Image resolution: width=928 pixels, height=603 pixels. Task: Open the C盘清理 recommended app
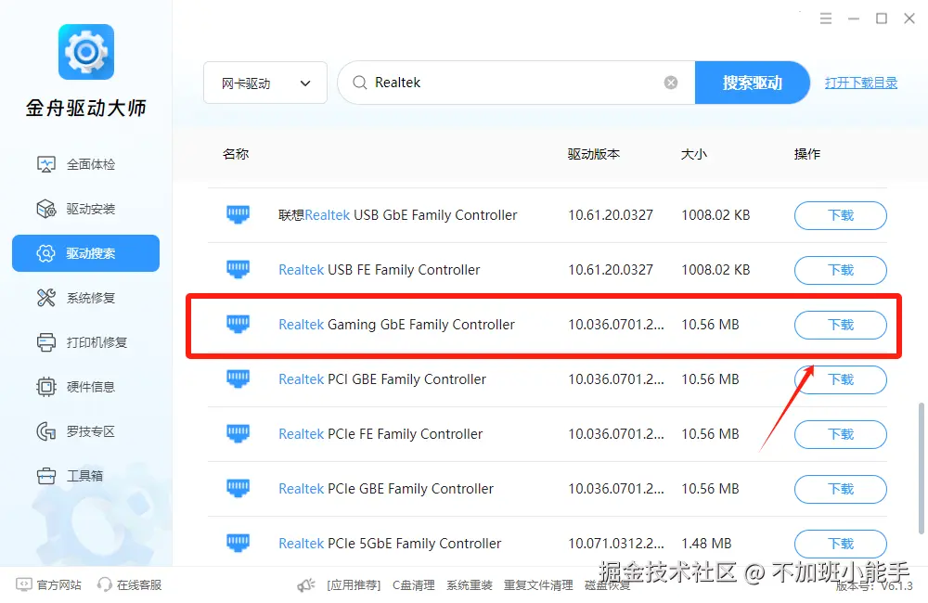(414, 585)
